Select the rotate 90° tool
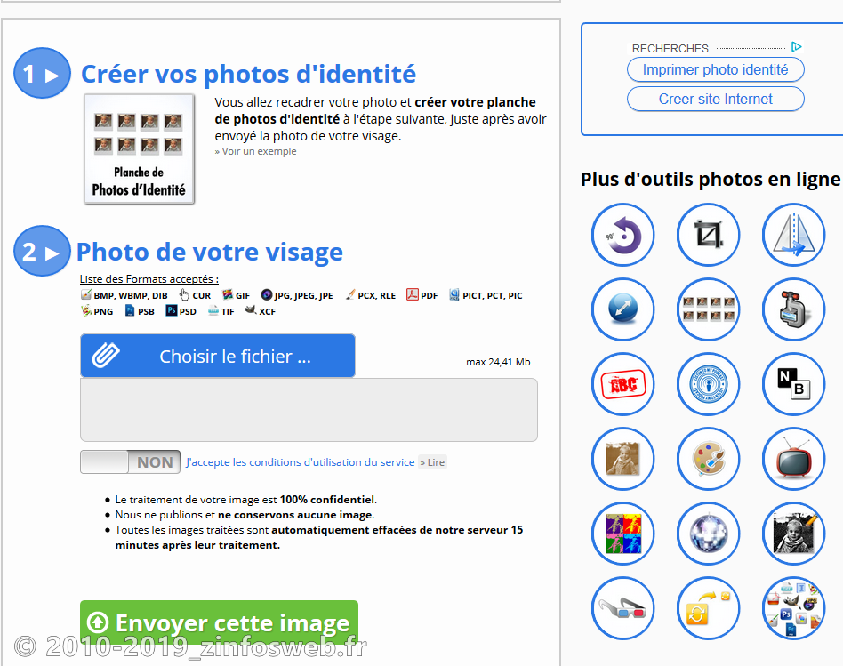Image resolution: width=843 pixels, height=666 pixels. 622,235
